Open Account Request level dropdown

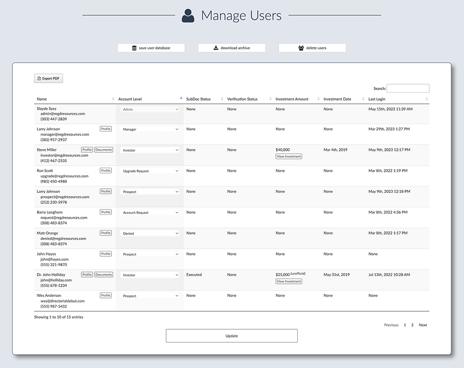pyautogui.click(x=150, y=213)
